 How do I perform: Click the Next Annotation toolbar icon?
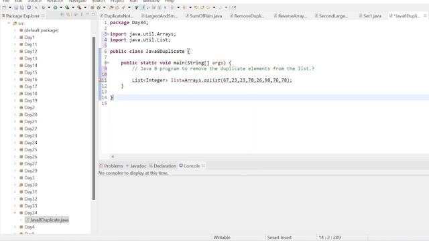click(x=172, y=7)
